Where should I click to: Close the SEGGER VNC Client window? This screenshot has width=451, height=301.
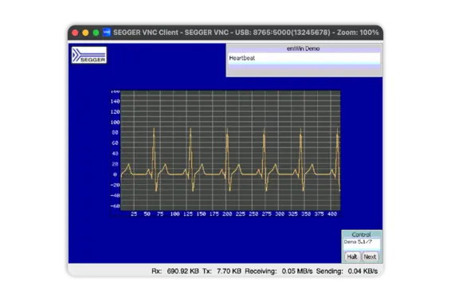coord(75,33)
